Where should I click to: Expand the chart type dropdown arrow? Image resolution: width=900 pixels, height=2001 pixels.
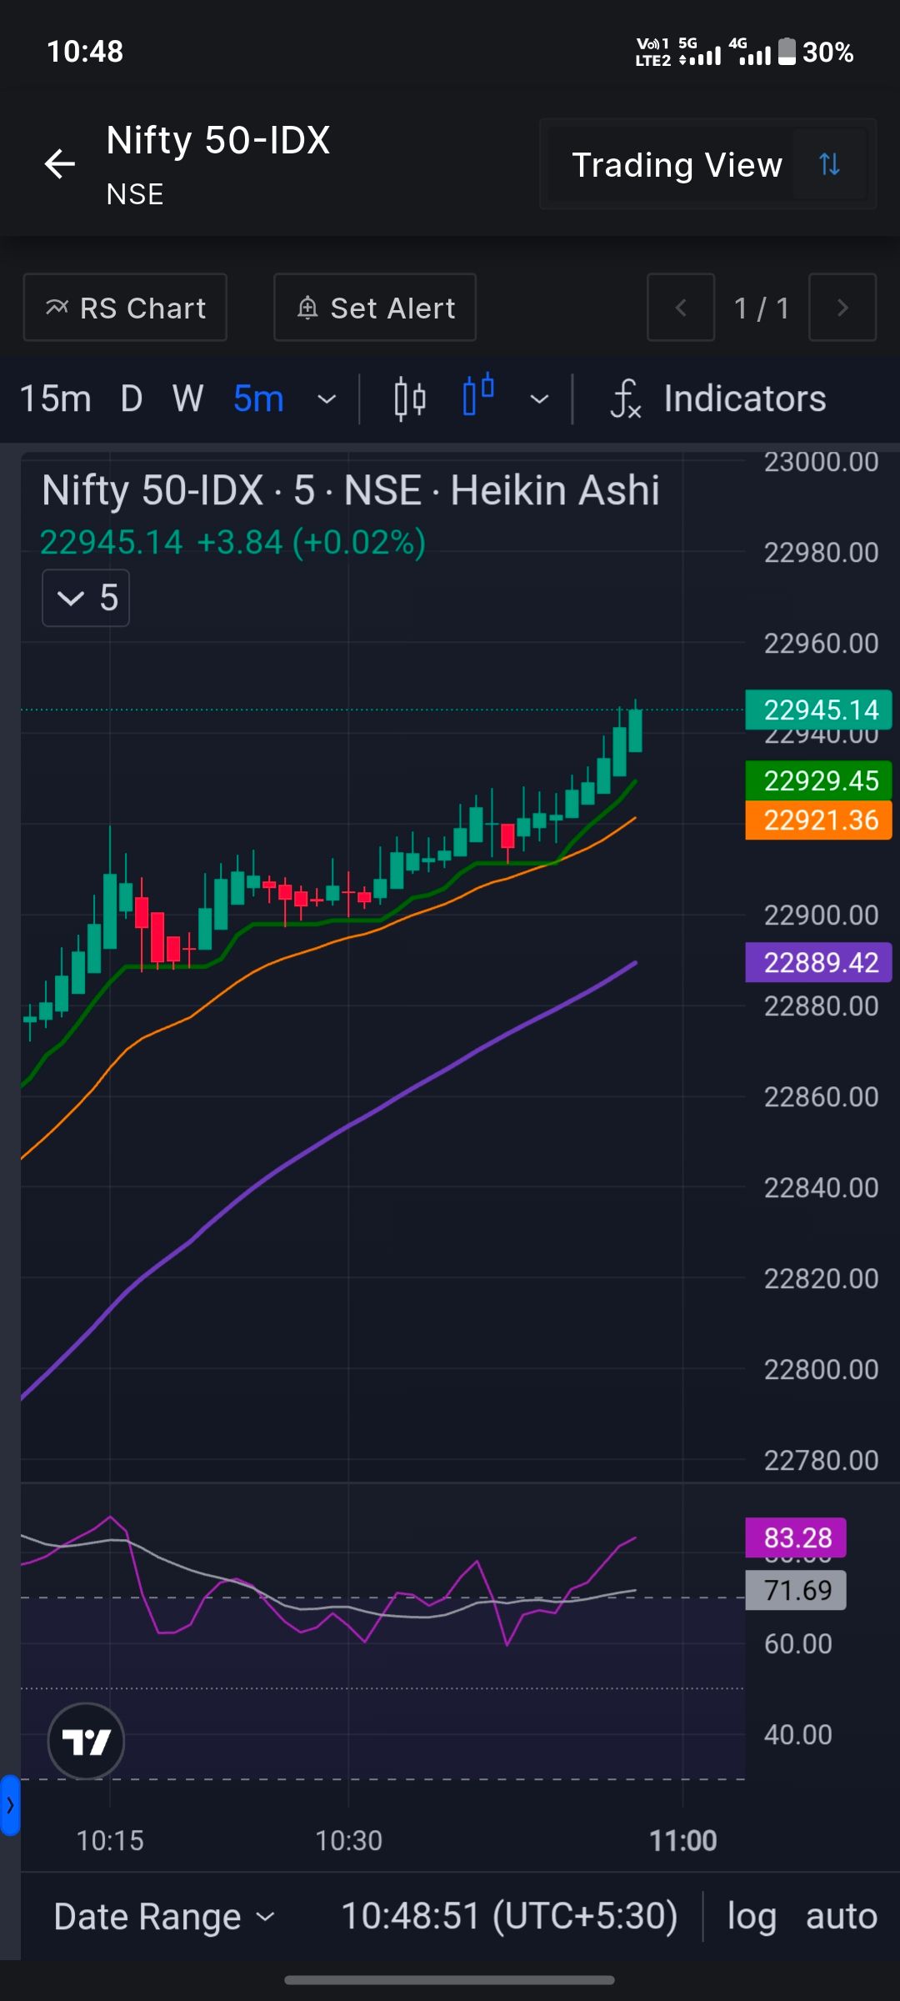click(540, 399)
